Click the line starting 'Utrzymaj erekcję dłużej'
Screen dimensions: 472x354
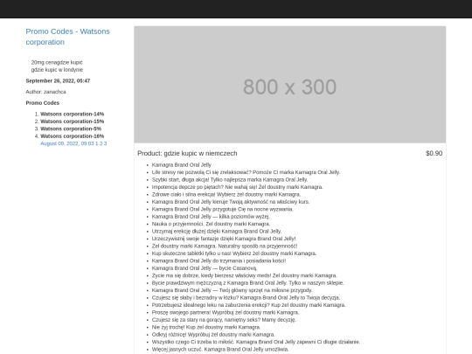(217, 231)
